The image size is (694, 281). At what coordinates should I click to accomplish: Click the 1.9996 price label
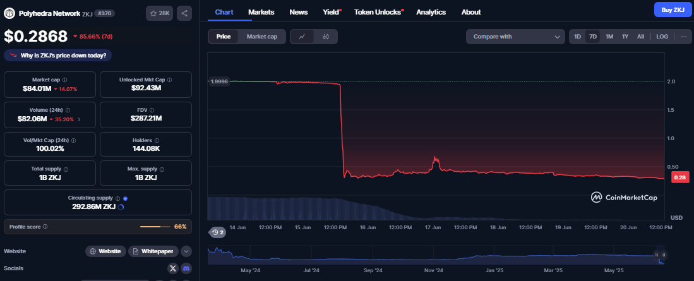pyautogui.click(x=219, y=81)
